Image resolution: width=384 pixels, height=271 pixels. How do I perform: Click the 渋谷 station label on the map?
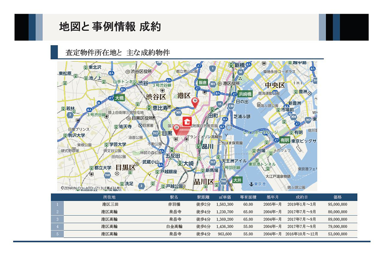(143, 83)
